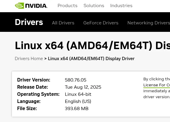Viewport: 170px width, 122px height.
Task: Click the breadcrumb separator arrow
Action: point(45,59)
